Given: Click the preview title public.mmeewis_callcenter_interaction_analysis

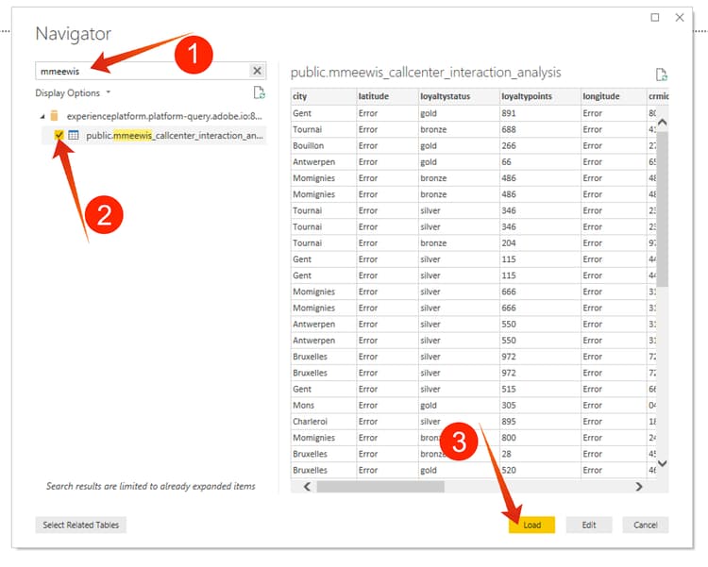Looking at the screenshot, I should [426, 73].
